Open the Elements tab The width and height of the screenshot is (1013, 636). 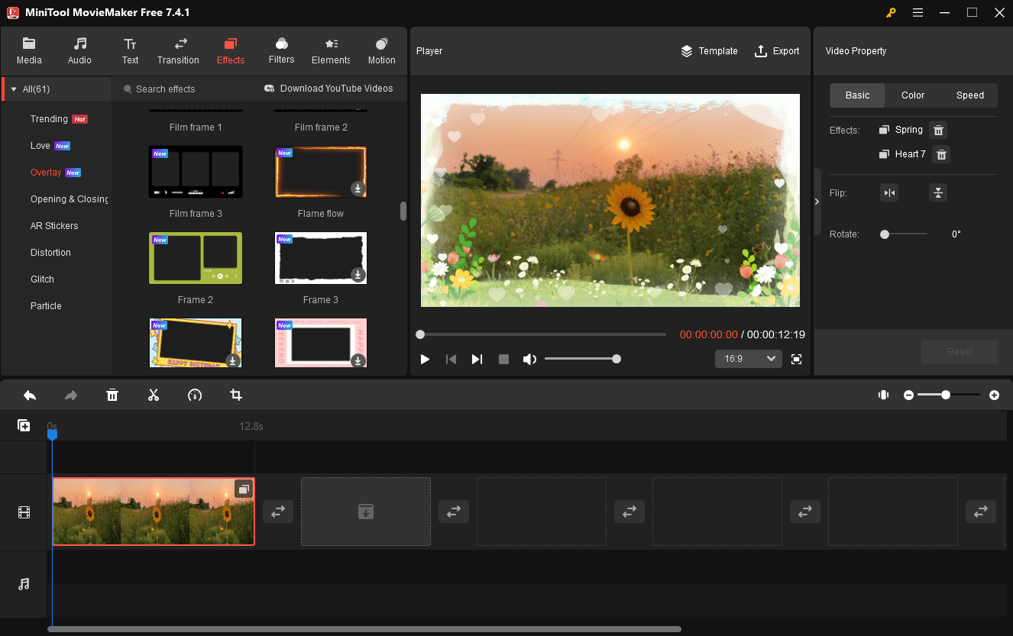[x=331, y=51]
